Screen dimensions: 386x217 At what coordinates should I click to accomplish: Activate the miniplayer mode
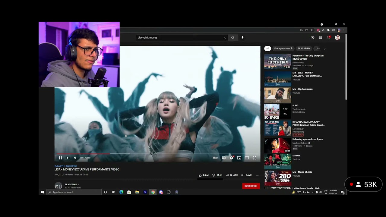pyautogui.click(x=239, y=158)
